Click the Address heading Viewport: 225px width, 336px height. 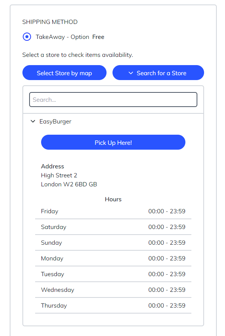pos(52,167)
